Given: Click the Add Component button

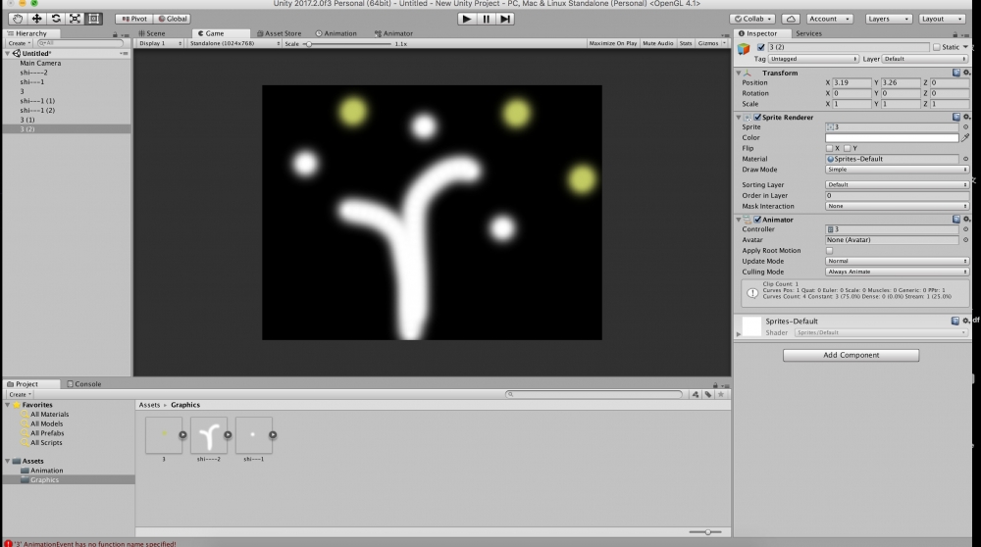Looking at the screenshot, I should point(851,355).
